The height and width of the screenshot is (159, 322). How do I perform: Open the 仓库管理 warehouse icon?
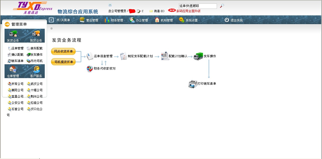click(13, 69)
